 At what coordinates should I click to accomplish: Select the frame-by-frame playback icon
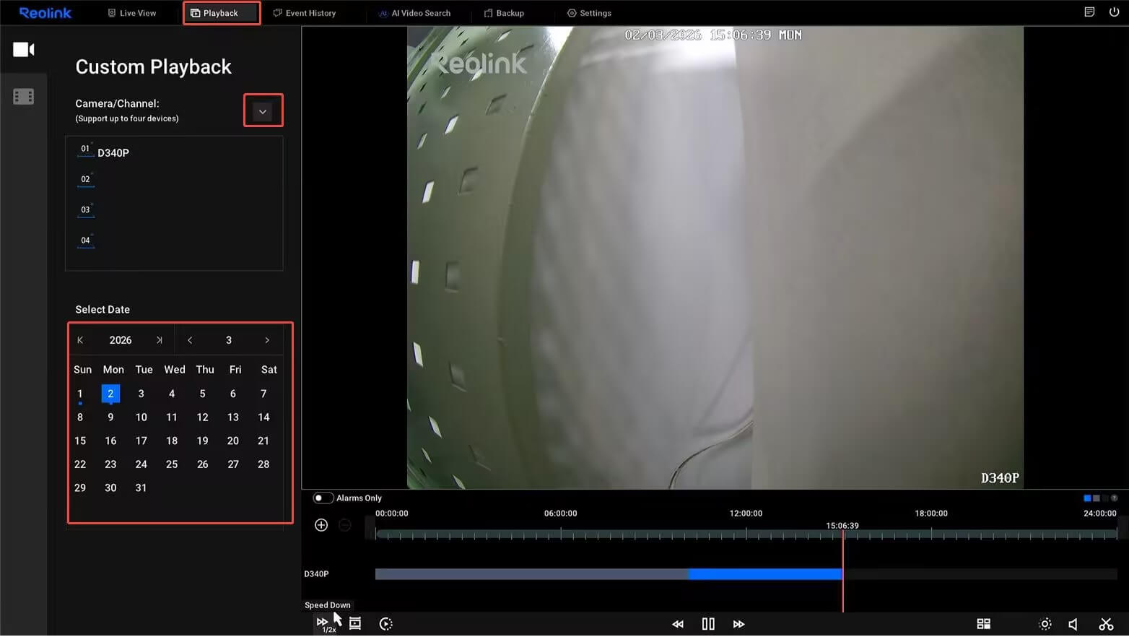(x=354, y=623)
